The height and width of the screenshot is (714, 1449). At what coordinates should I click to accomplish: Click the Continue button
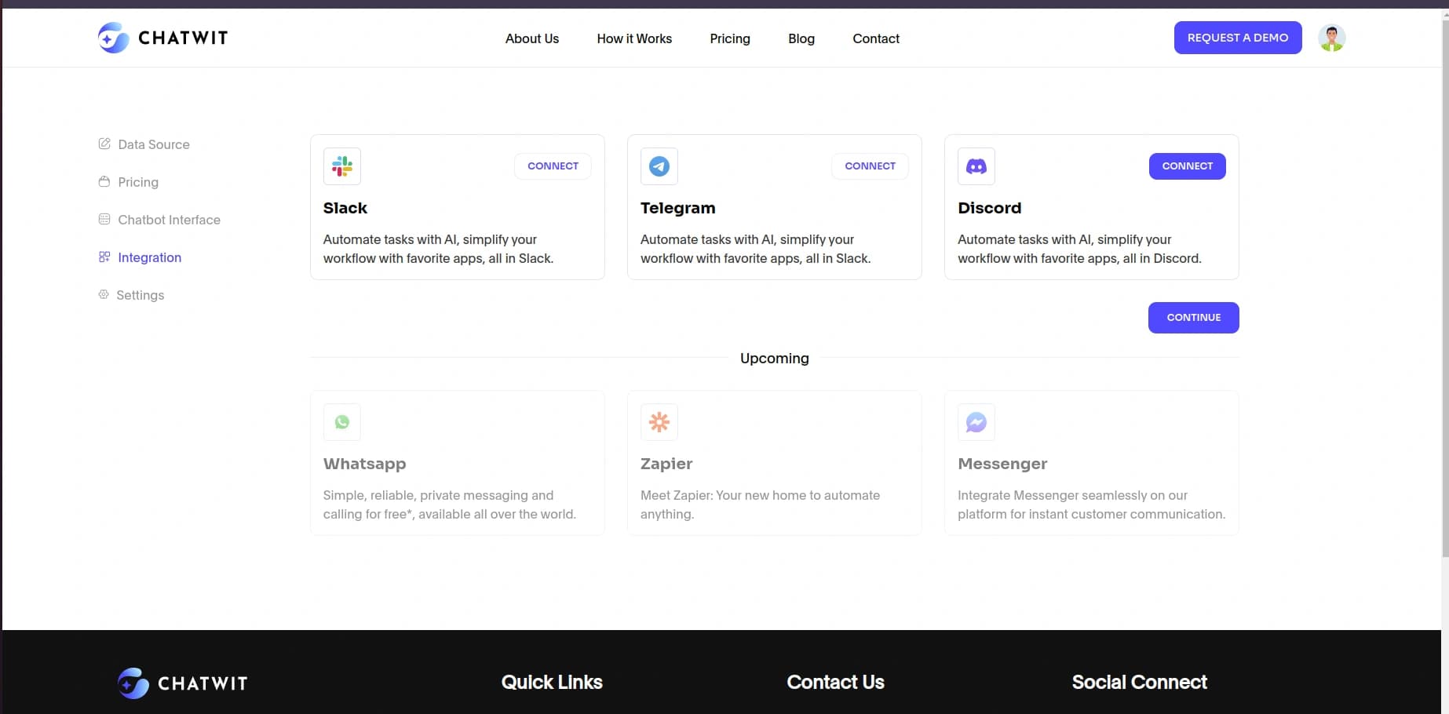1193,318
